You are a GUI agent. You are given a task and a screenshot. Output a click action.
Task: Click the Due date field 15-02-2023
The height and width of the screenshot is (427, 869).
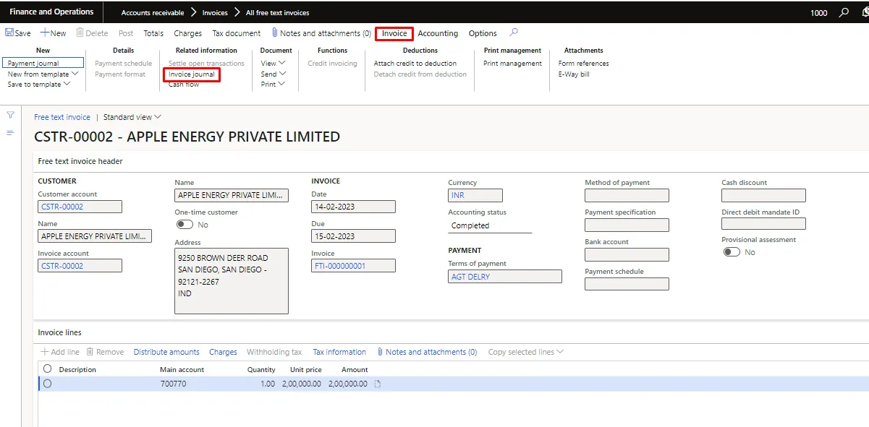click(x=353, y=236)
